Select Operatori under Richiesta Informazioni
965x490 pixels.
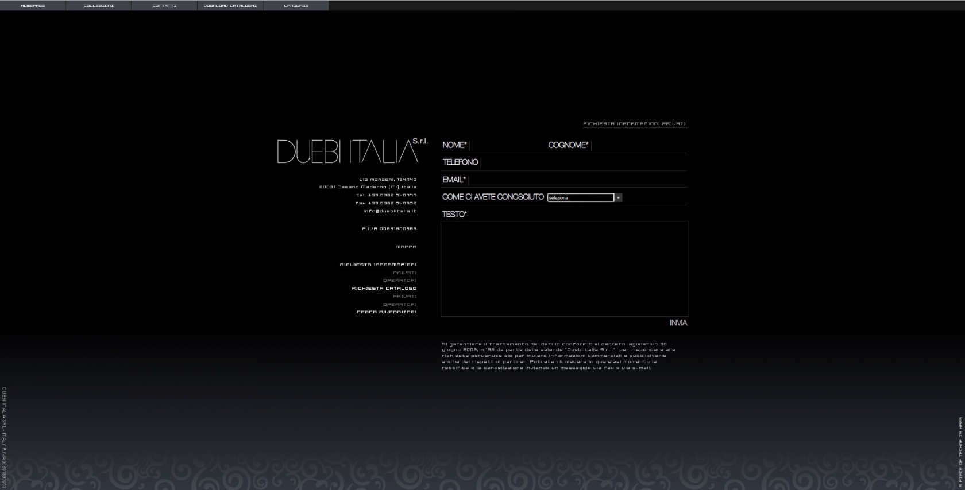click(400, 281)
